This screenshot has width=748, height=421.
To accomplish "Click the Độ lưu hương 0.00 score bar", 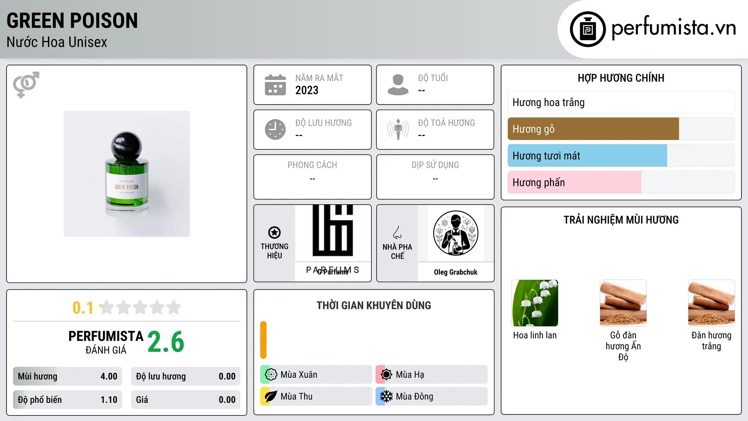I will [186, 376].
